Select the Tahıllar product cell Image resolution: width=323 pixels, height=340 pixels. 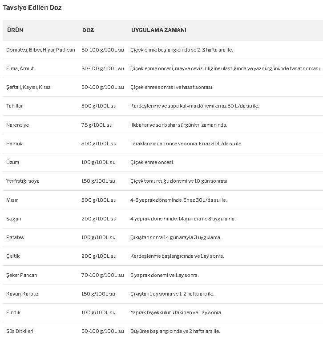(14, 106)
